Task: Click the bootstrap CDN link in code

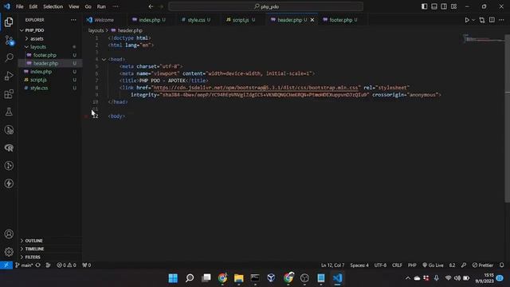Action: coord(256,88)
